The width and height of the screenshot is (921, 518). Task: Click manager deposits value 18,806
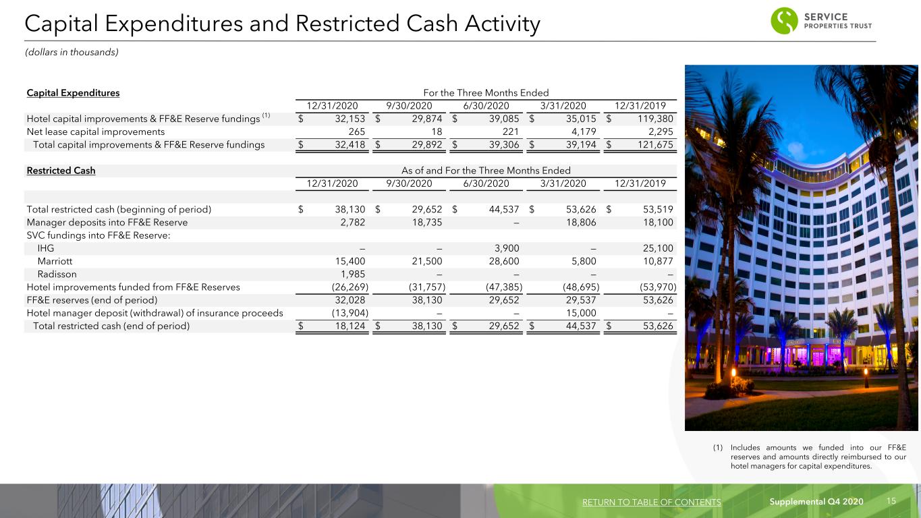(580, 222)
